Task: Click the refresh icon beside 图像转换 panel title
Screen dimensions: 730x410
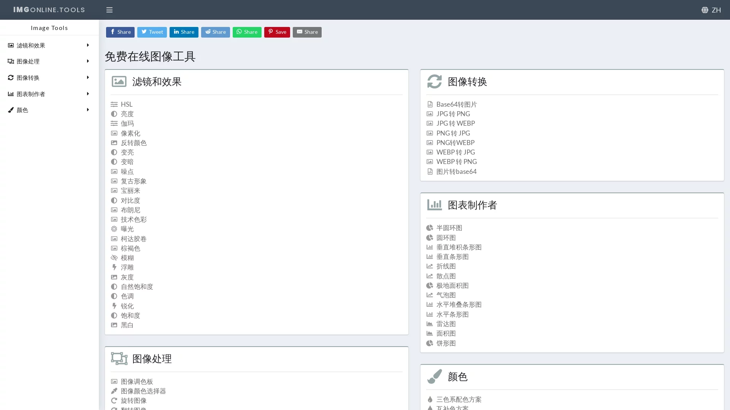Action: point(435,81)
